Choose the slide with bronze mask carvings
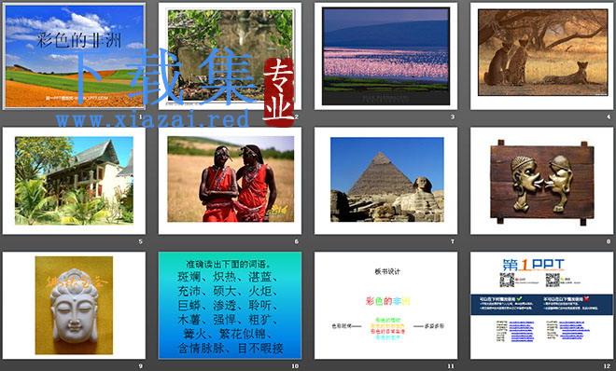Viewport: 616px width, 371px height. tap(541, 181)
